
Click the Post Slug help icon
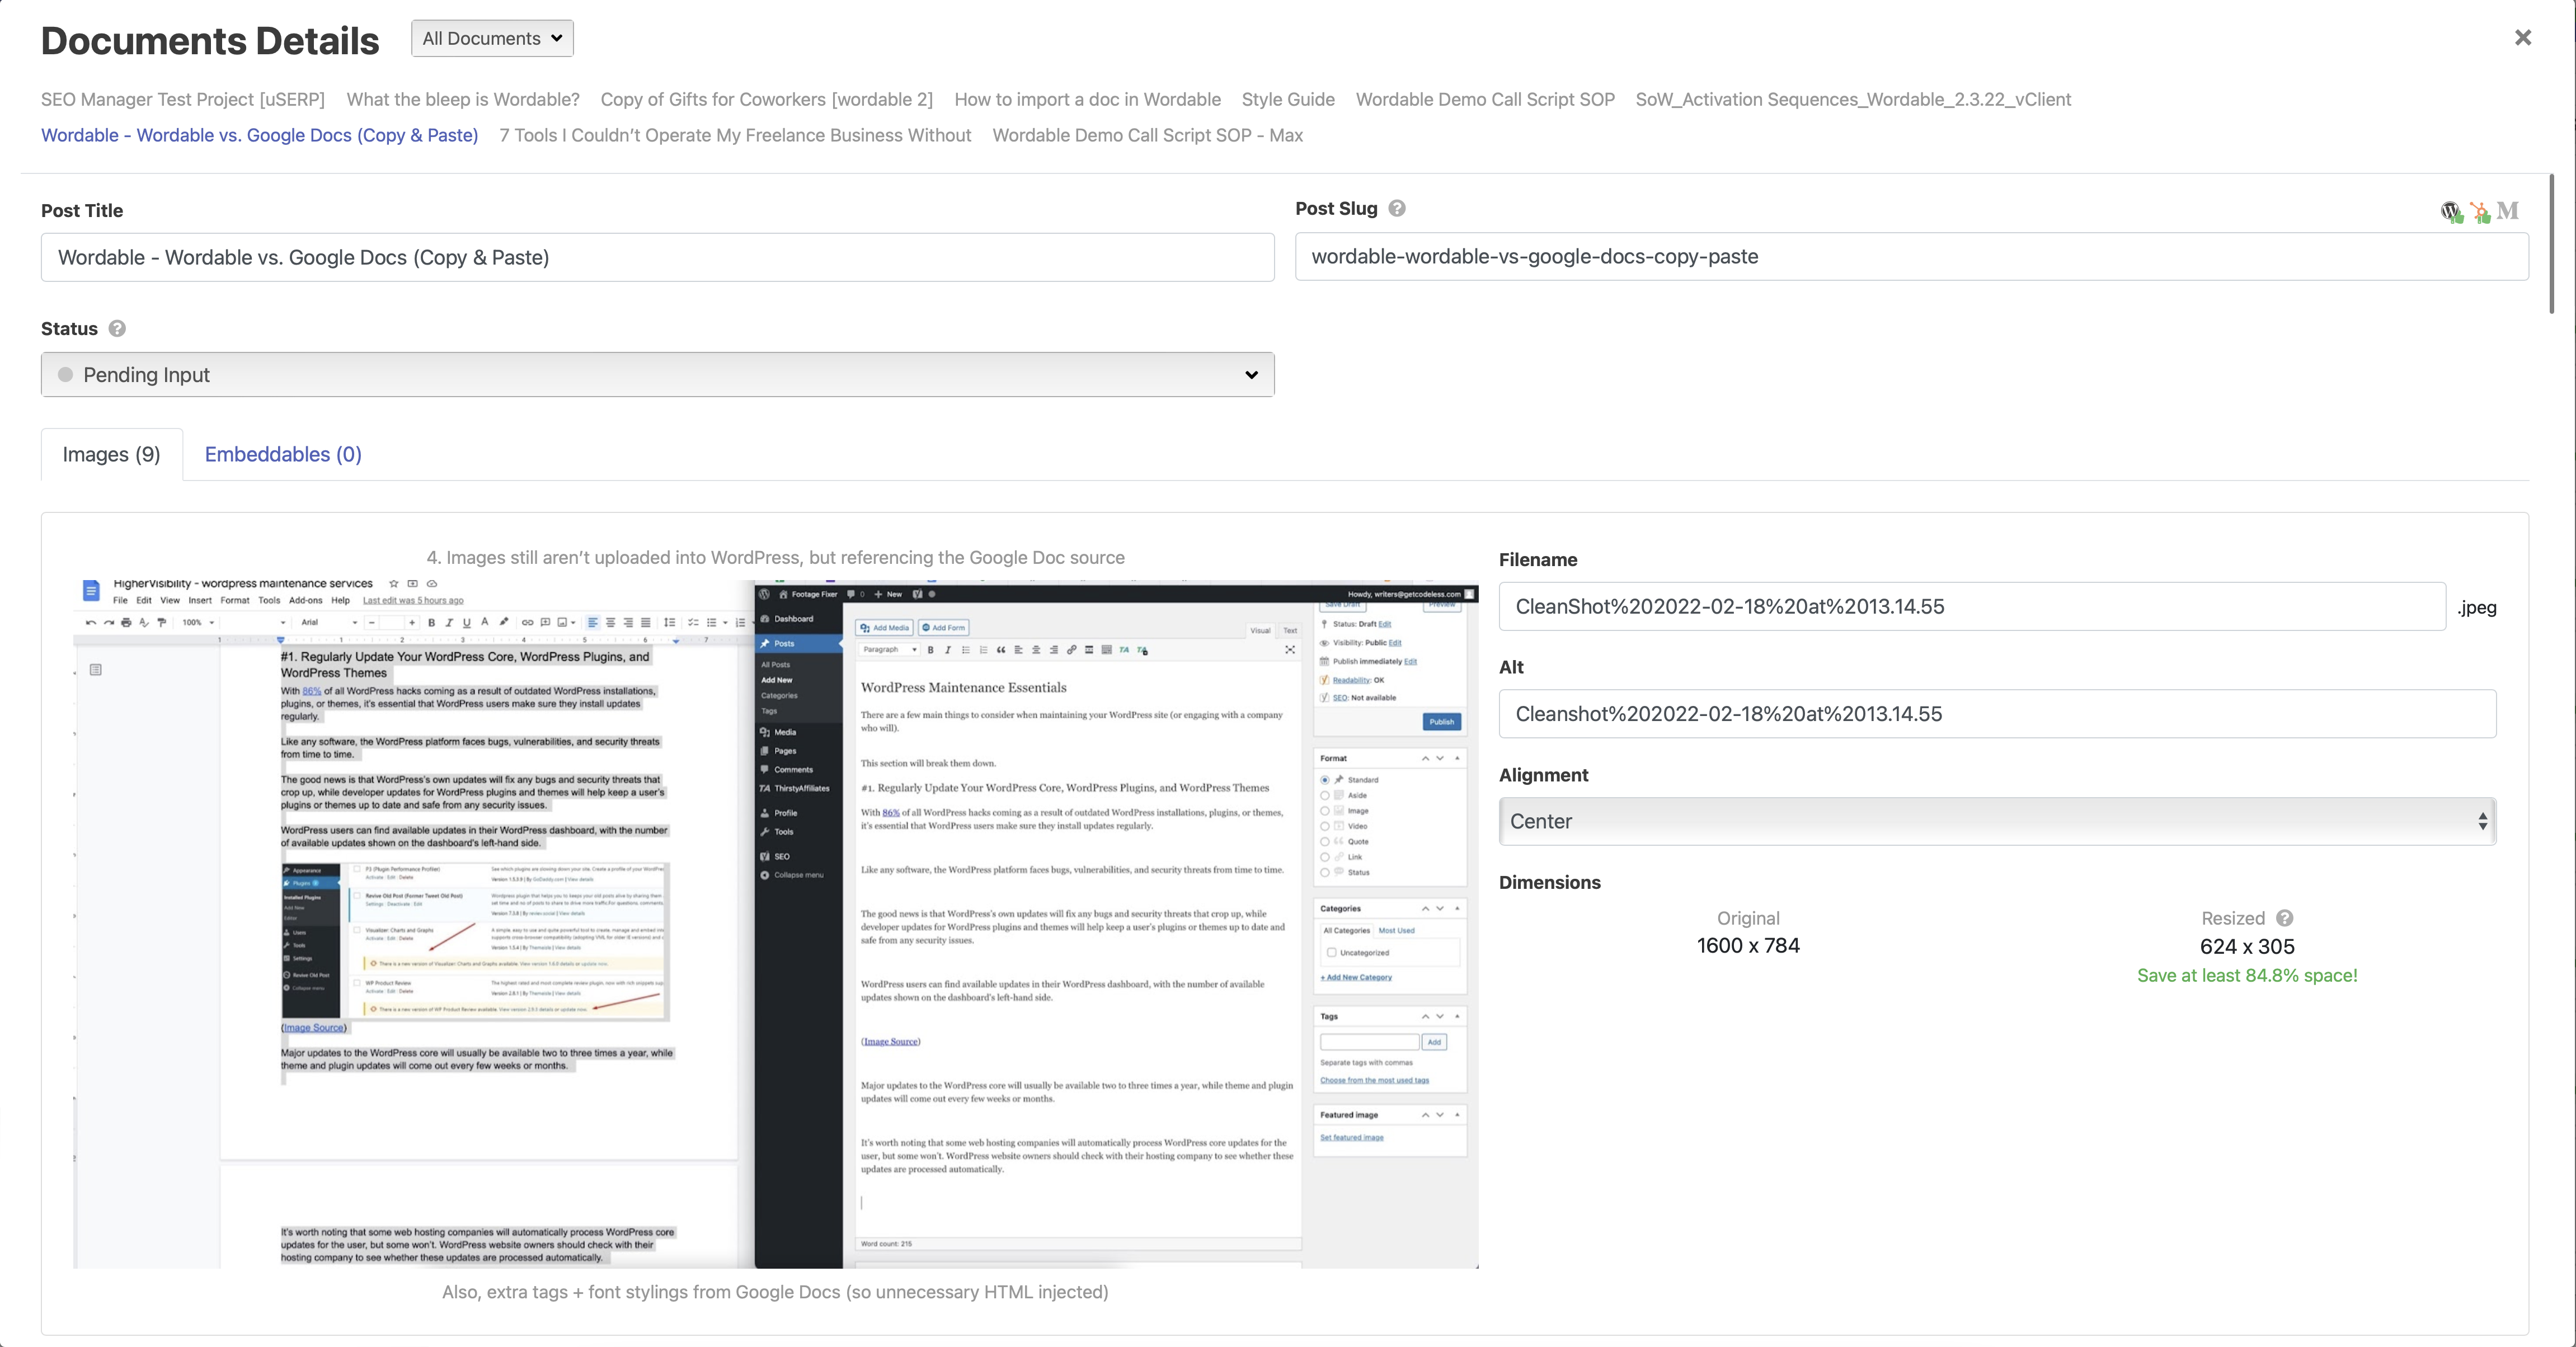click(1397, 208)
